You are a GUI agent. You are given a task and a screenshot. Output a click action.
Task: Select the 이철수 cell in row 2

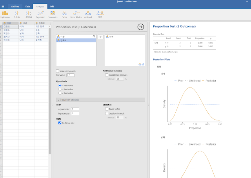11,30
